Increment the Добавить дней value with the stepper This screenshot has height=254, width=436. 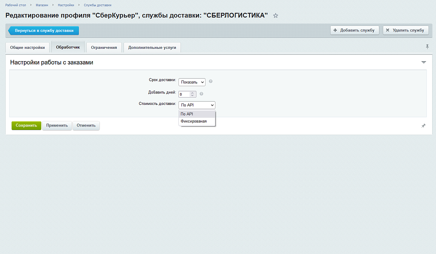192,93
